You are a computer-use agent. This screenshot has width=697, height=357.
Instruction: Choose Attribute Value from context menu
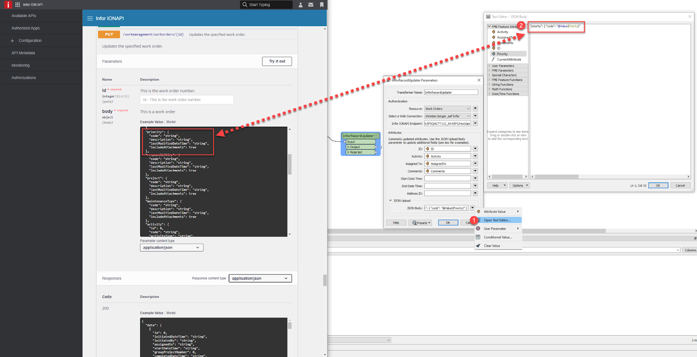click(x=498, y=212)
